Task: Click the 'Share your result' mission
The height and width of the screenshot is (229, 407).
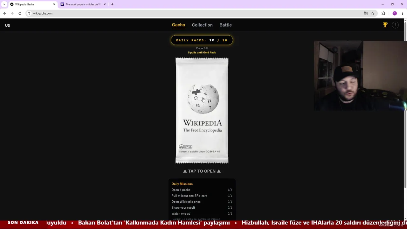Action: pos(202,208)
